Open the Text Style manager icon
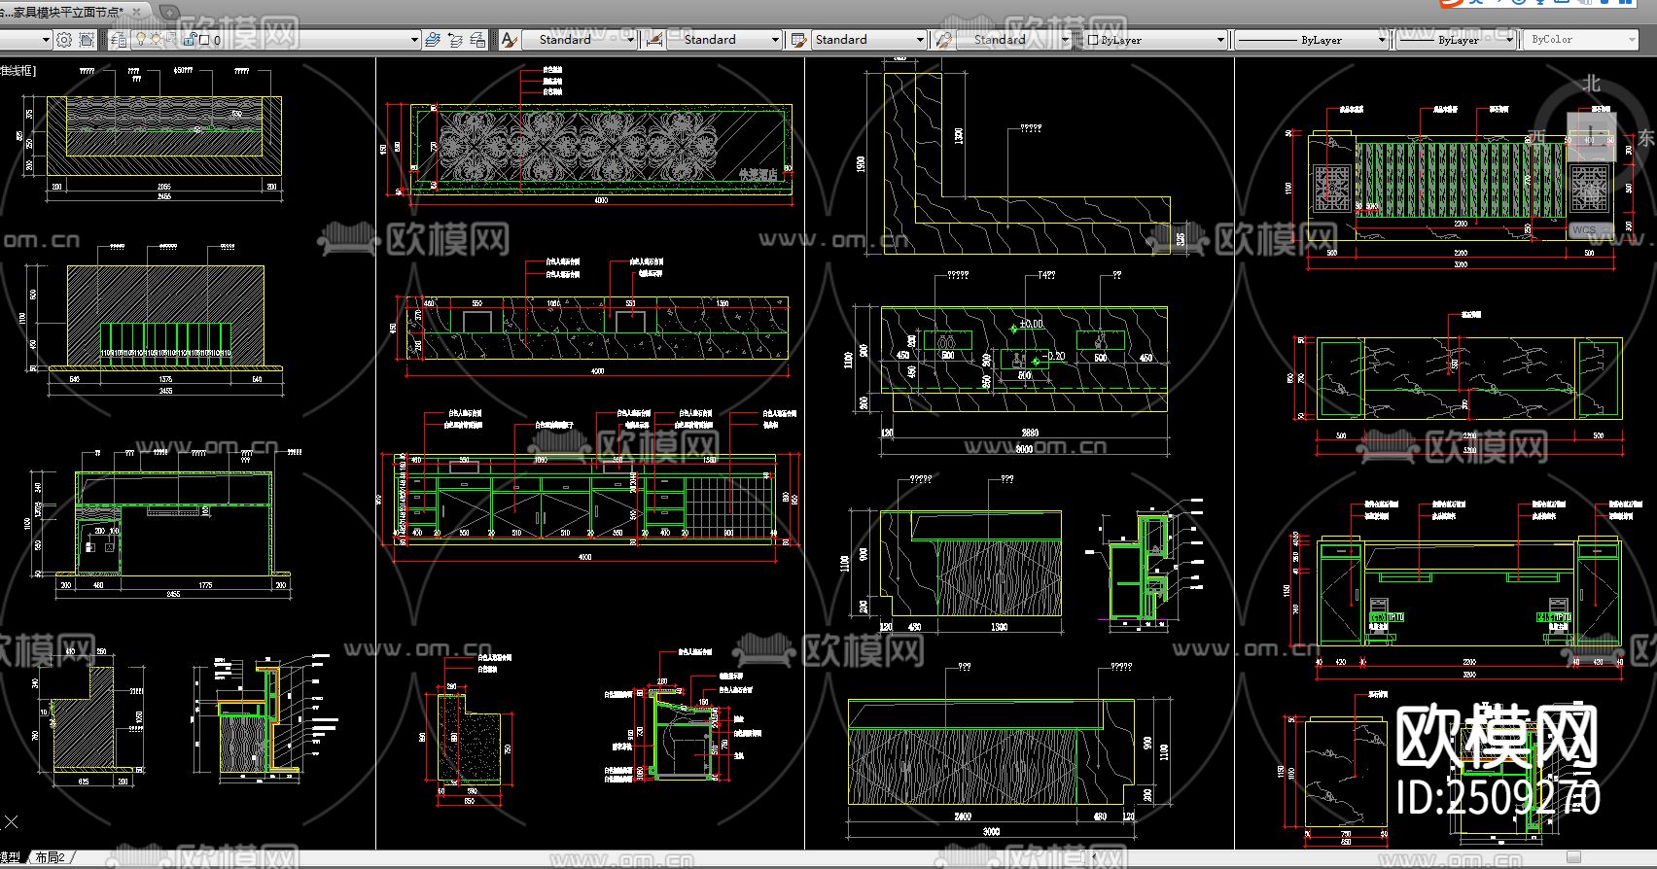 (509, 40)
